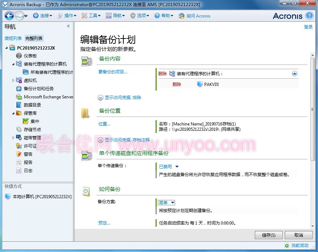318x252 pixels.
Task: Click 要备份的项目... link
Action: click(x=113, y=72)
